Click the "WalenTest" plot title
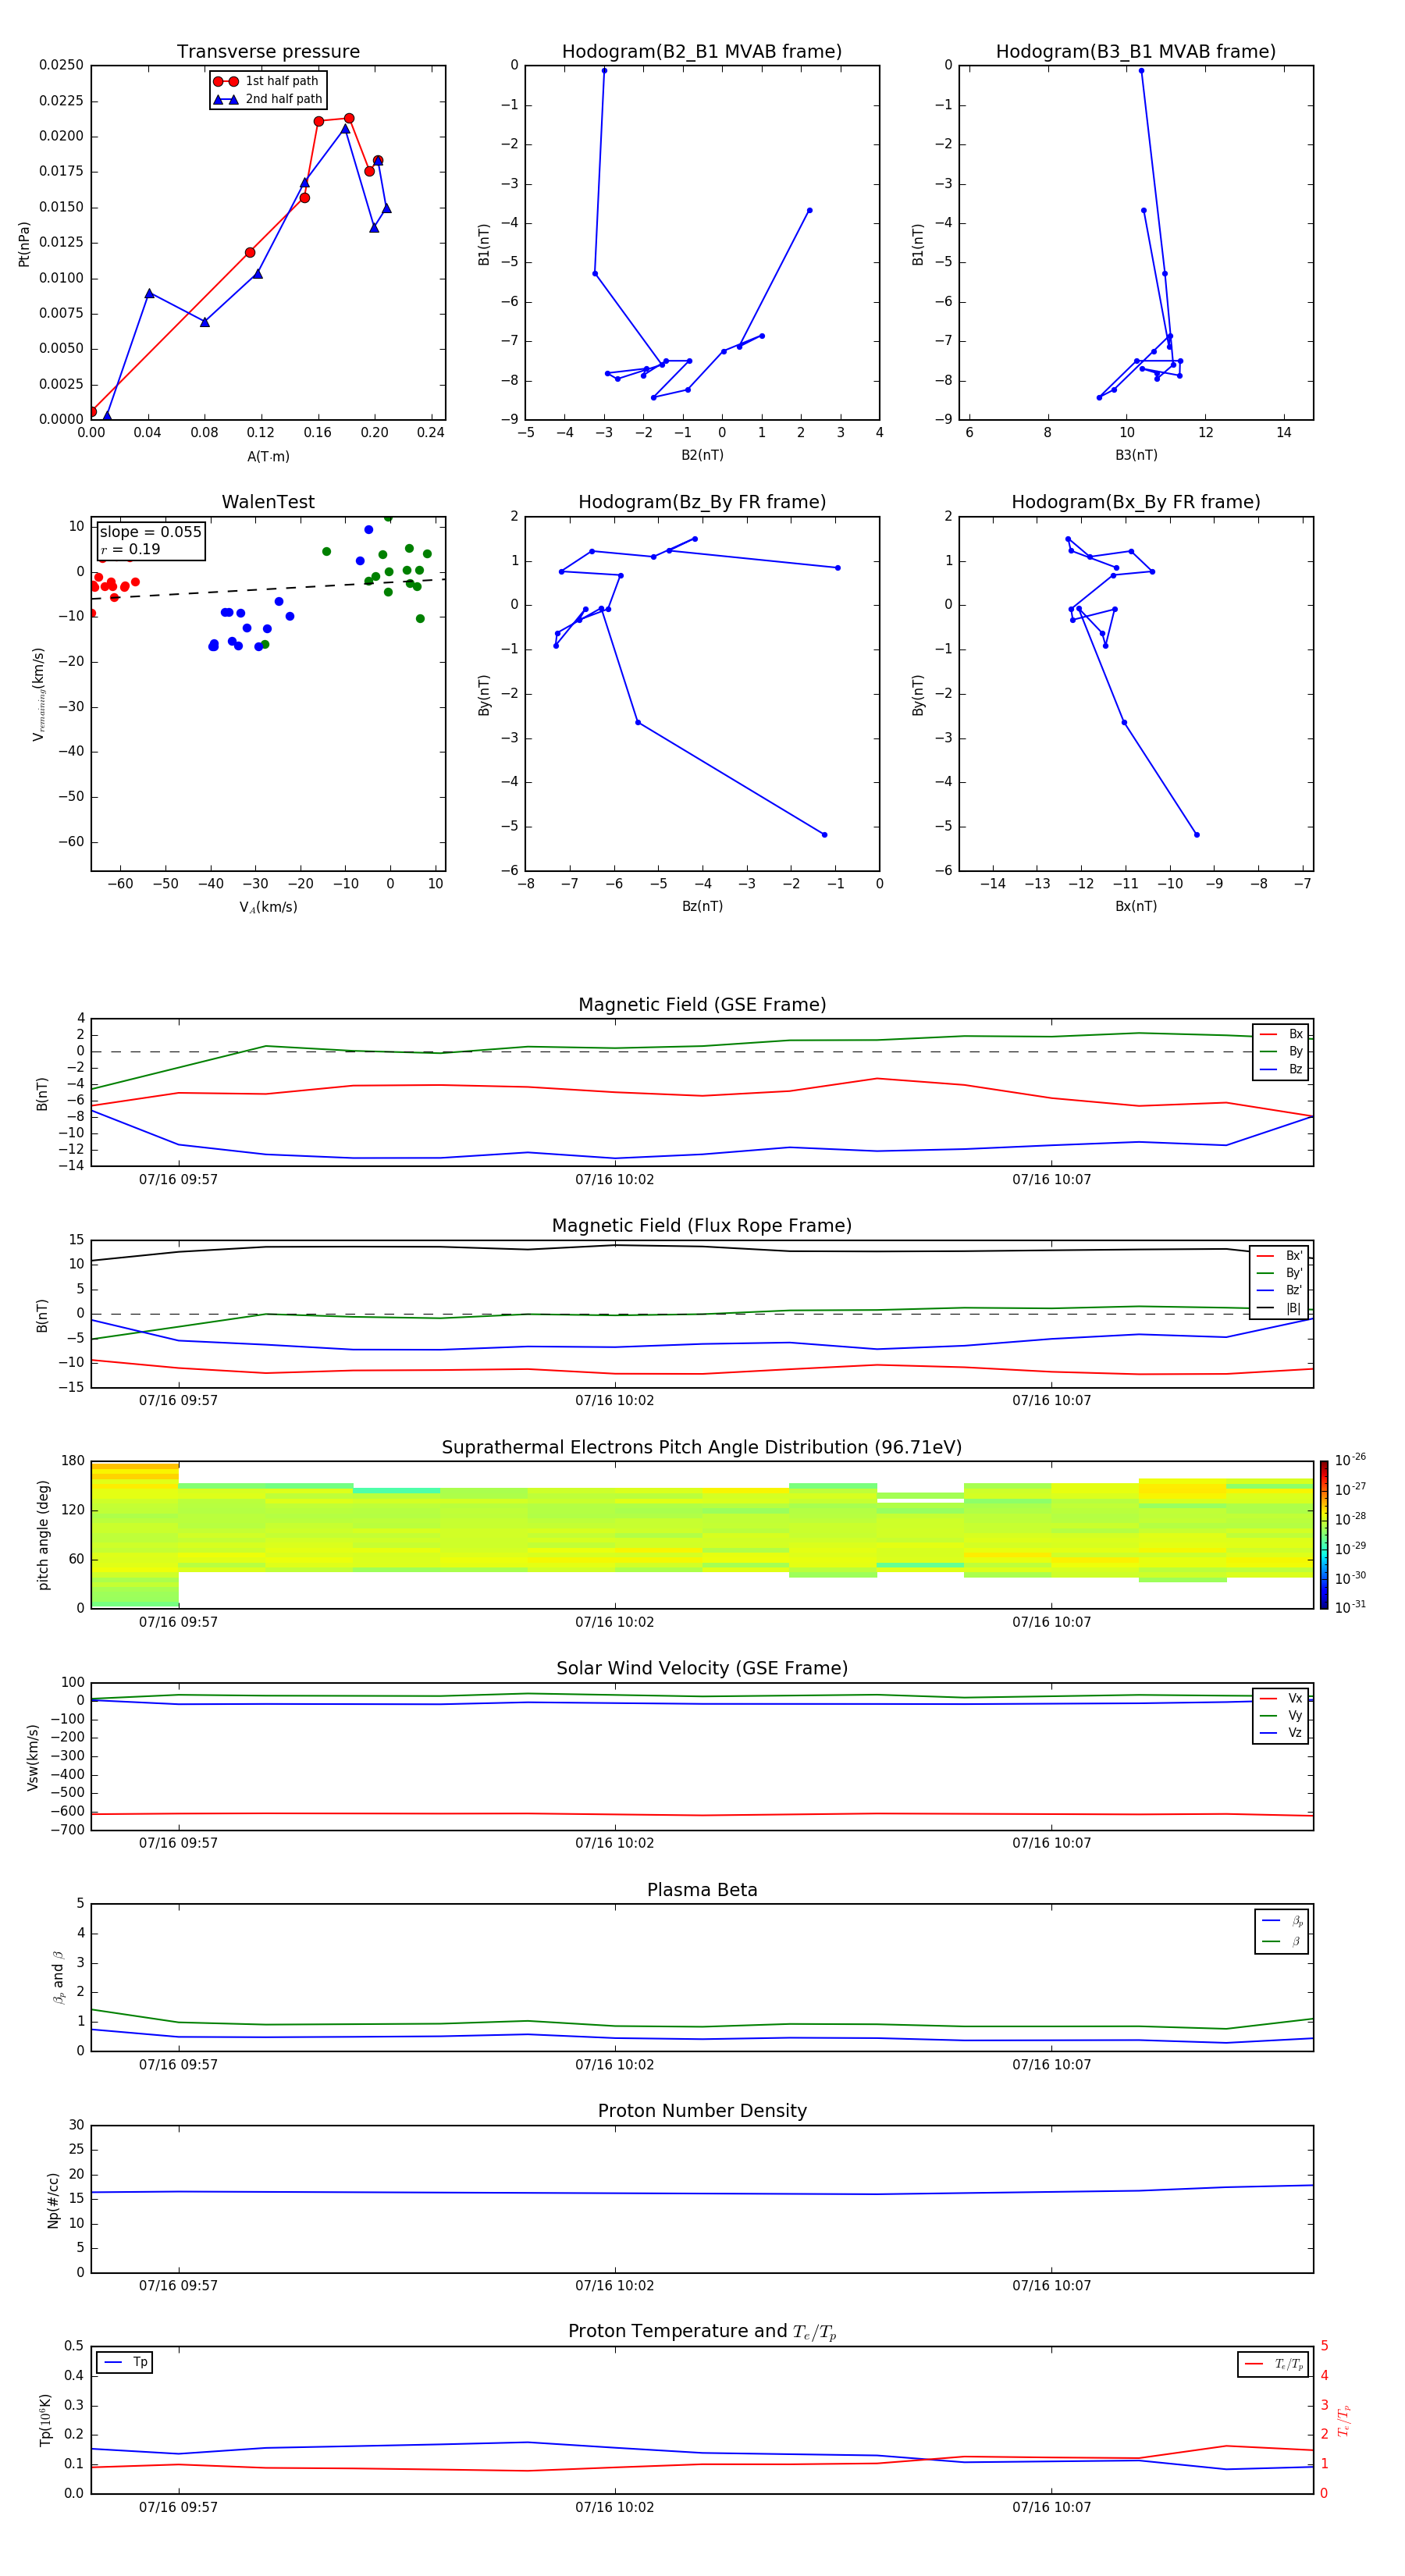 [x=268, y=502]
